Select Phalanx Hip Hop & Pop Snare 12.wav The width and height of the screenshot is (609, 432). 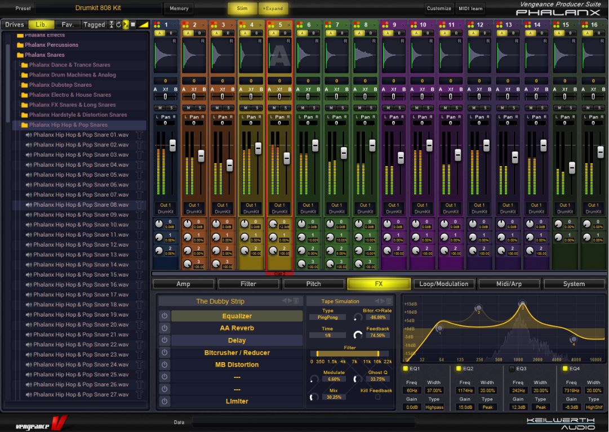coord(81,245)
